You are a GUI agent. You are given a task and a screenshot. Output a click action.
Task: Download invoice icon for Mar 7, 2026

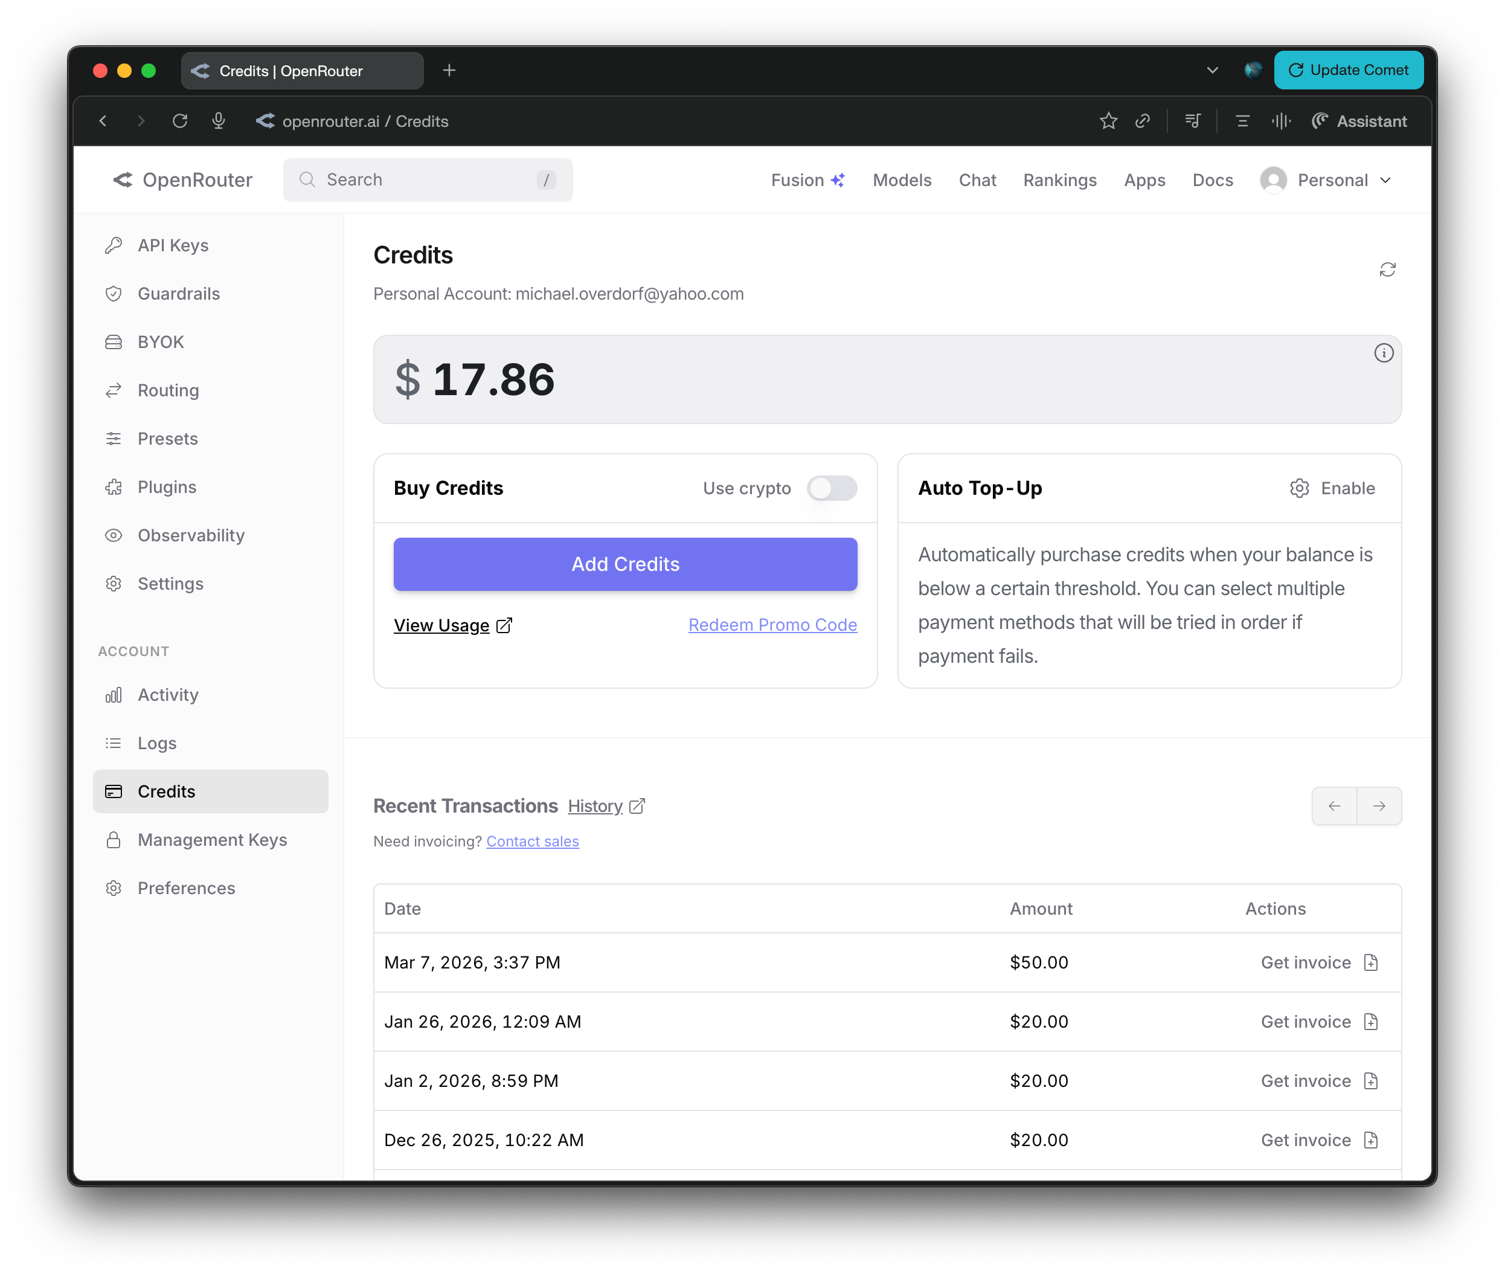click(1370, 962)
